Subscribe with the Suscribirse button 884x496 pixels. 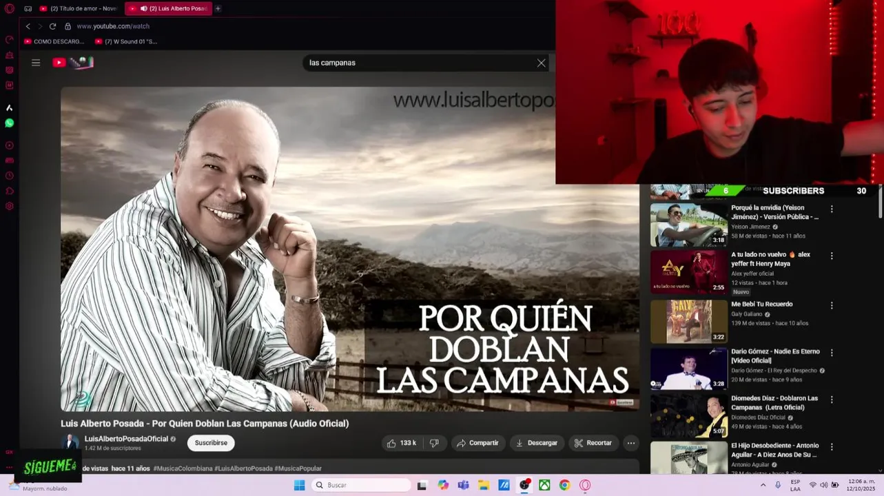pyautogui.click(x=211, y=443)
